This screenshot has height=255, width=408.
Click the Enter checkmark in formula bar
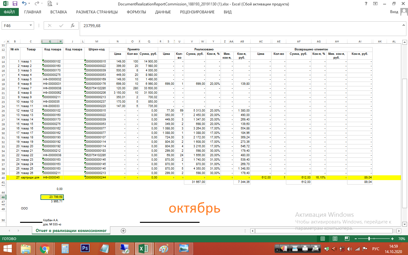pos(61,25)
